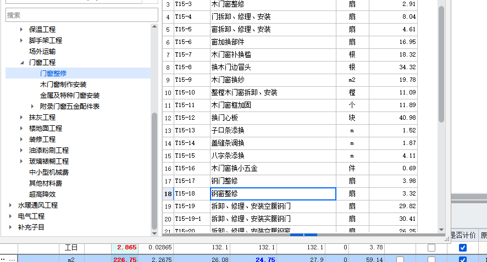
Task: Collapse the 门窗工程 tree node arrow
Action: click(x=22, y=63)
